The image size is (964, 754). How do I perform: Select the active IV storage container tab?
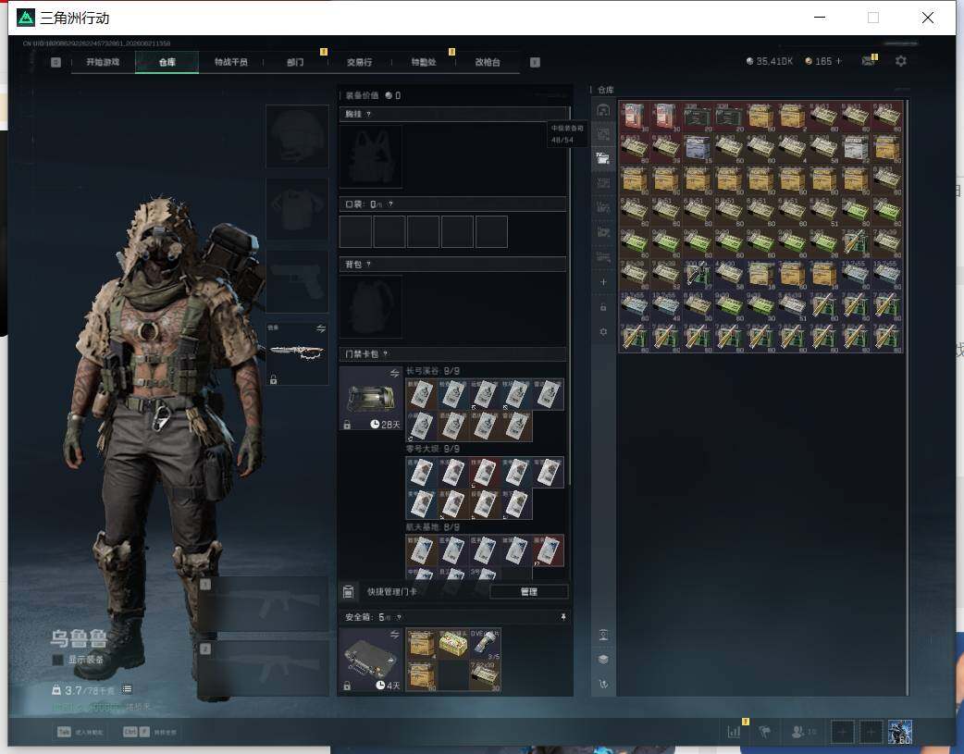tap(603, 159)
